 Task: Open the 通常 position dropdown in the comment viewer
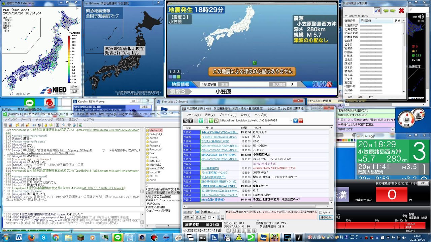pos(189,217)
